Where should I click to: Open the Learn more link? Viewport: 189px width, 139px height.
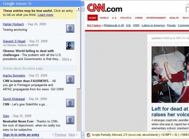click(x=45, y=15)
